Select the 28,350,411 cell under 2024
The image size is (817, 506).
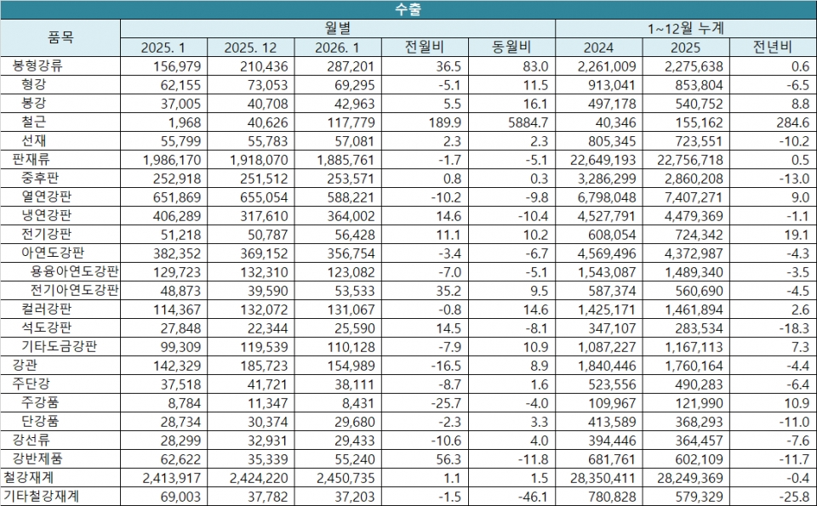[605, 476]
